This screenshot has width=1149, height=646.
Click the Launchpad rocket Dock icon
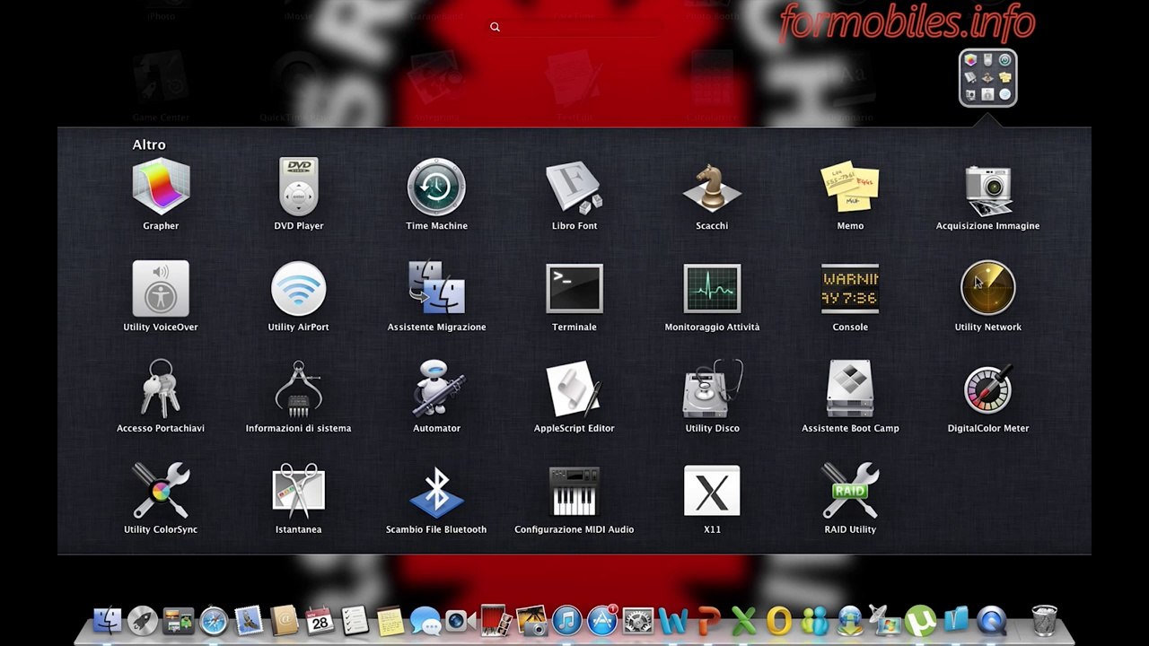click(x=142, y=620)
